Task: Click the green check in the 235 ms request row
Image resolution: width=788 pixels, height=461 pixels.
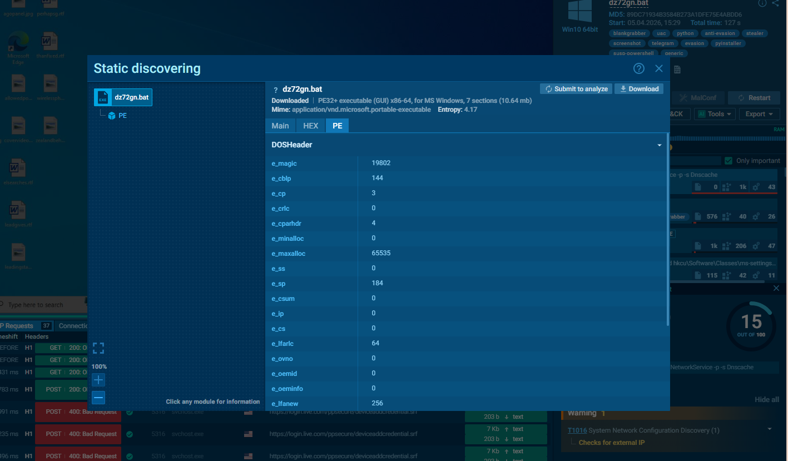Action: pos(130,434)
